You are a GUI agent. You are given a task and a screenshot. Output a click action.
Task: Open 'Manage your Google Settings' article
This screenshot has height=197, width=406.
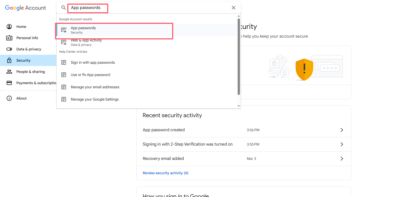point(147,99)
